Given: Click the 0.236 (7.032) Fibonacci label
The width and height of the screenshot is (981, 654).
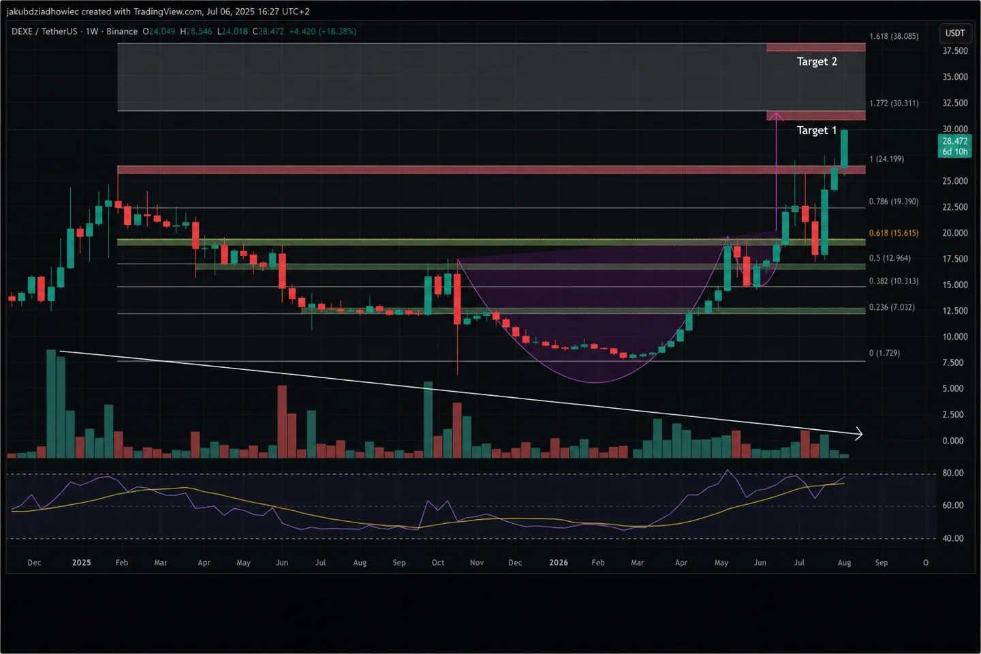Looking at the screenshot, I should click(892, 307).
